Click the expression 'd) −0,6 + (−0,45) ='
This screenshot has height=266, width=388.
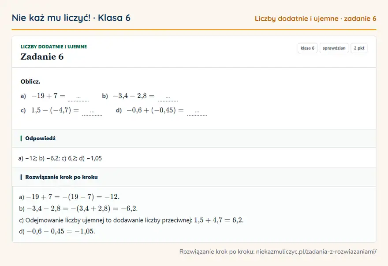pos(150,110)
